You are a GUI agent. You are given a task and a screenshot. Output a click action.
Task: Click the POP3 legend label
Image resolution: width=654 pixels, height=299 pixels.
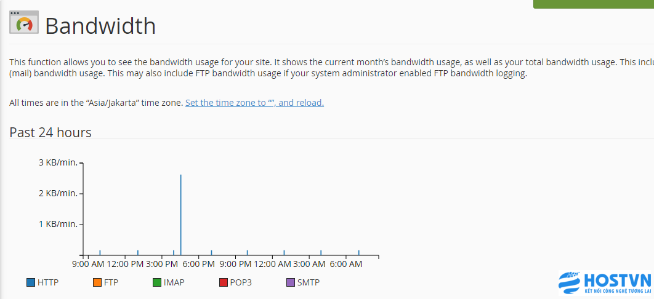241,283
